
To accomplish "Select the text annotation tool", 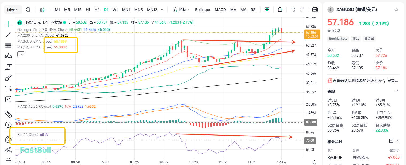I will tap(8, 88).
